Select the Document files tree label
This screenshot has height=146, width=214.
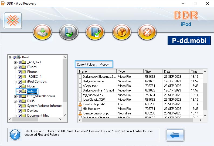pos(38,116)
